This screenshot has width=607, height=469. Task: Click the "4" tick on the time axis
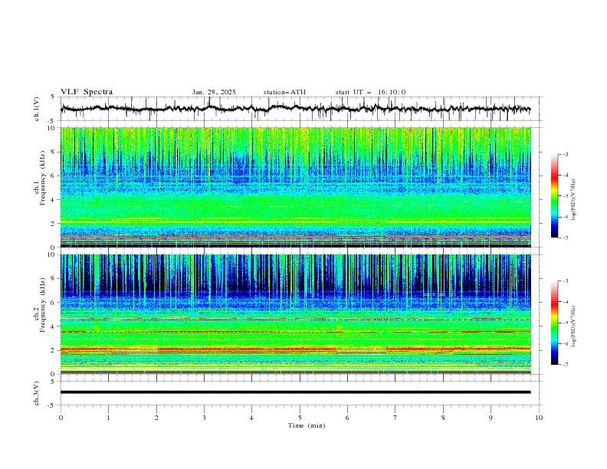[251, 418]
